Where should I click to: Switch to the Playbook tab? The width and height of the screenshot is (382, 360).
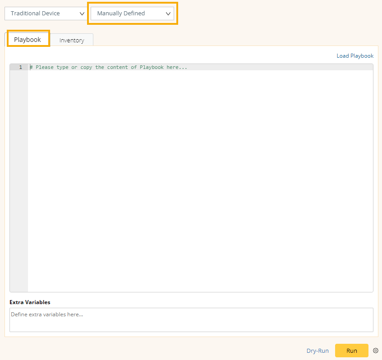[x=27, y=40]
